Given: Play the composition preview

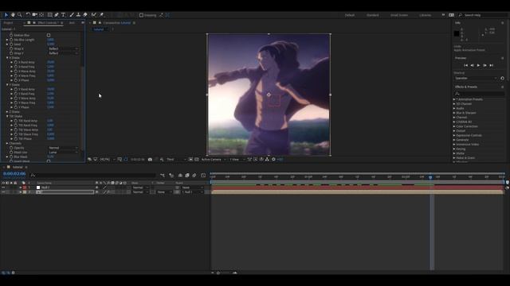Looking at the screenshot, I should (x=478, y=65).
